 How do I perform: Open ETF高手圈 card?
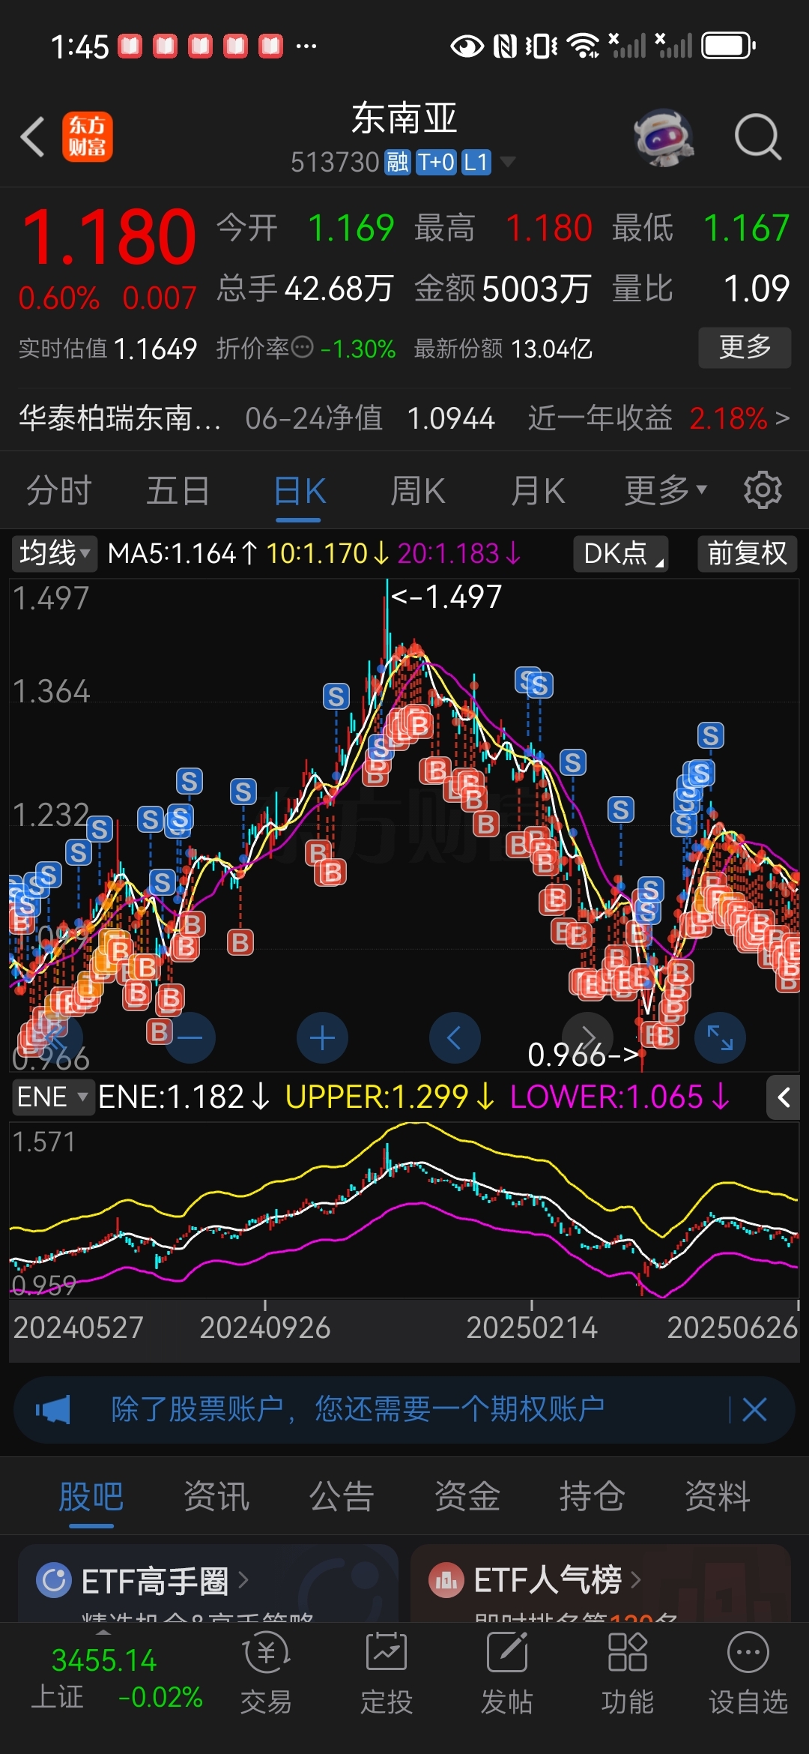pos(208,1583)
